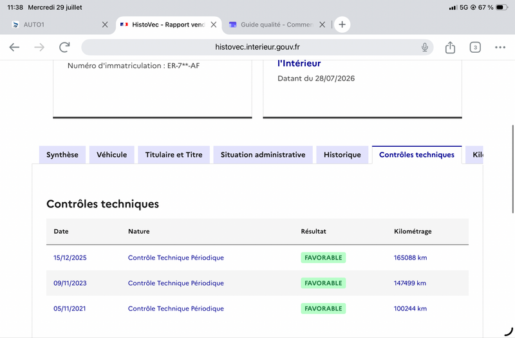Click the page vertical scrollbar
The height and width of the screenshot is (338, 515).
tap(512, 169)
